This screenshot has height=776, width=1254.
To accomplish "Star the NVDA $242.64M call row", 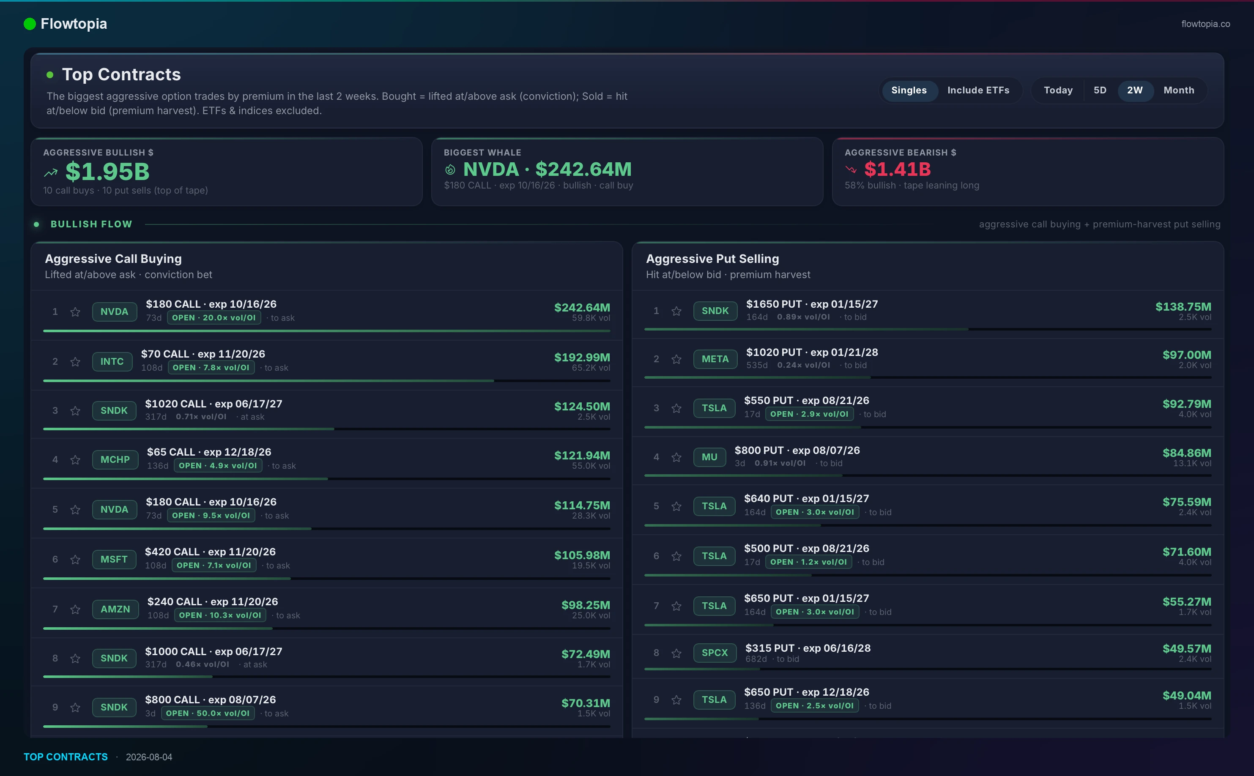I will point(75,311).
